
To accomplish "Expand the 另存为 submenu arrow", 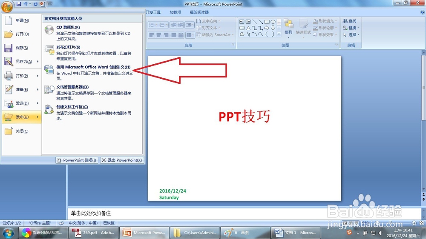I will 38,62.
